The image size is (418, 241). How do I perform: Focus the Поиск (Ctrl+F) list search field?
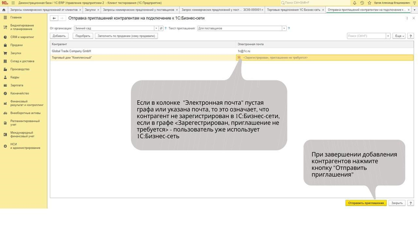tap(366, 36)
